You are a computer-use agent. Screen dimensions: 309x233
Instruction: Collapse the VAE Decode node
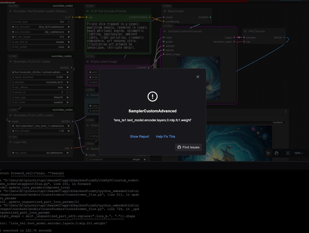tap(245, 31)
